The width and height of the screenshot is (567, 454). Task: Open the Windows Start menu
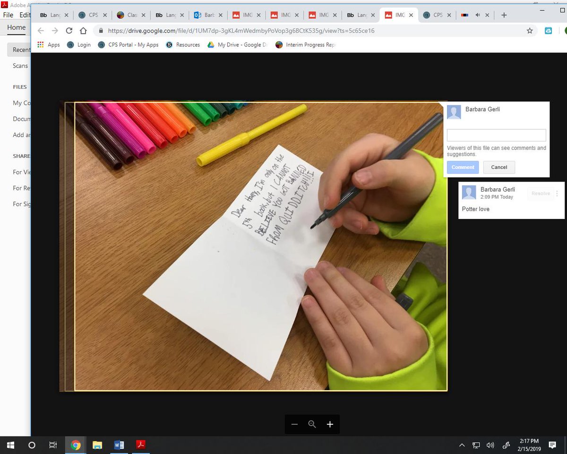[x=10, y=445]
